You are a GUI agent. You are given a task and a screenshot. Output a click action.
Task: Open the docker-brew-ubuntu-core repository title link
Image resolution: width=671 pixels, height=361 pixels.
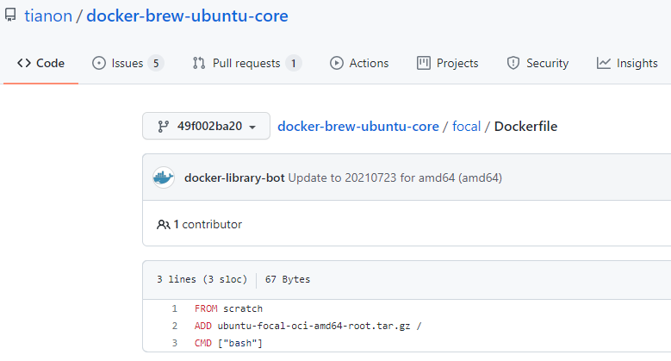click(187, 16)
